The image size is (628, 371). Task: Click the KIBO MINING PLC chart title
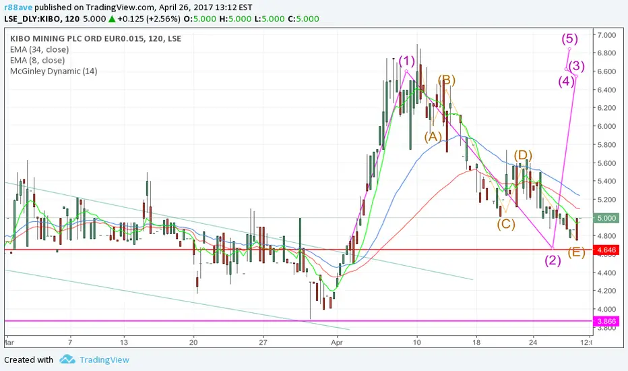(x=95, y=38)
